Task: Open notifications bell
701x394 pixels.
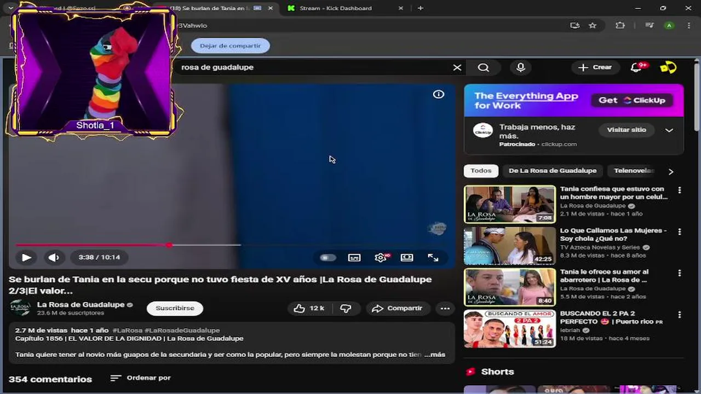Action: point(636,67)
